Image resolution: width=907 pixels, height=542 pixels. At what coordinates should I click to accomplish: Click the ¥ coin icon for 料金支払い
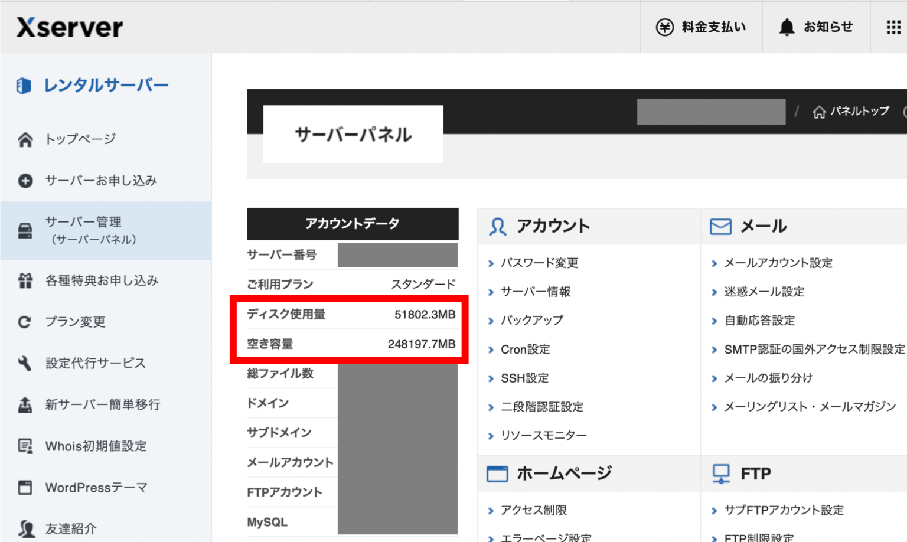pos(664,27)
